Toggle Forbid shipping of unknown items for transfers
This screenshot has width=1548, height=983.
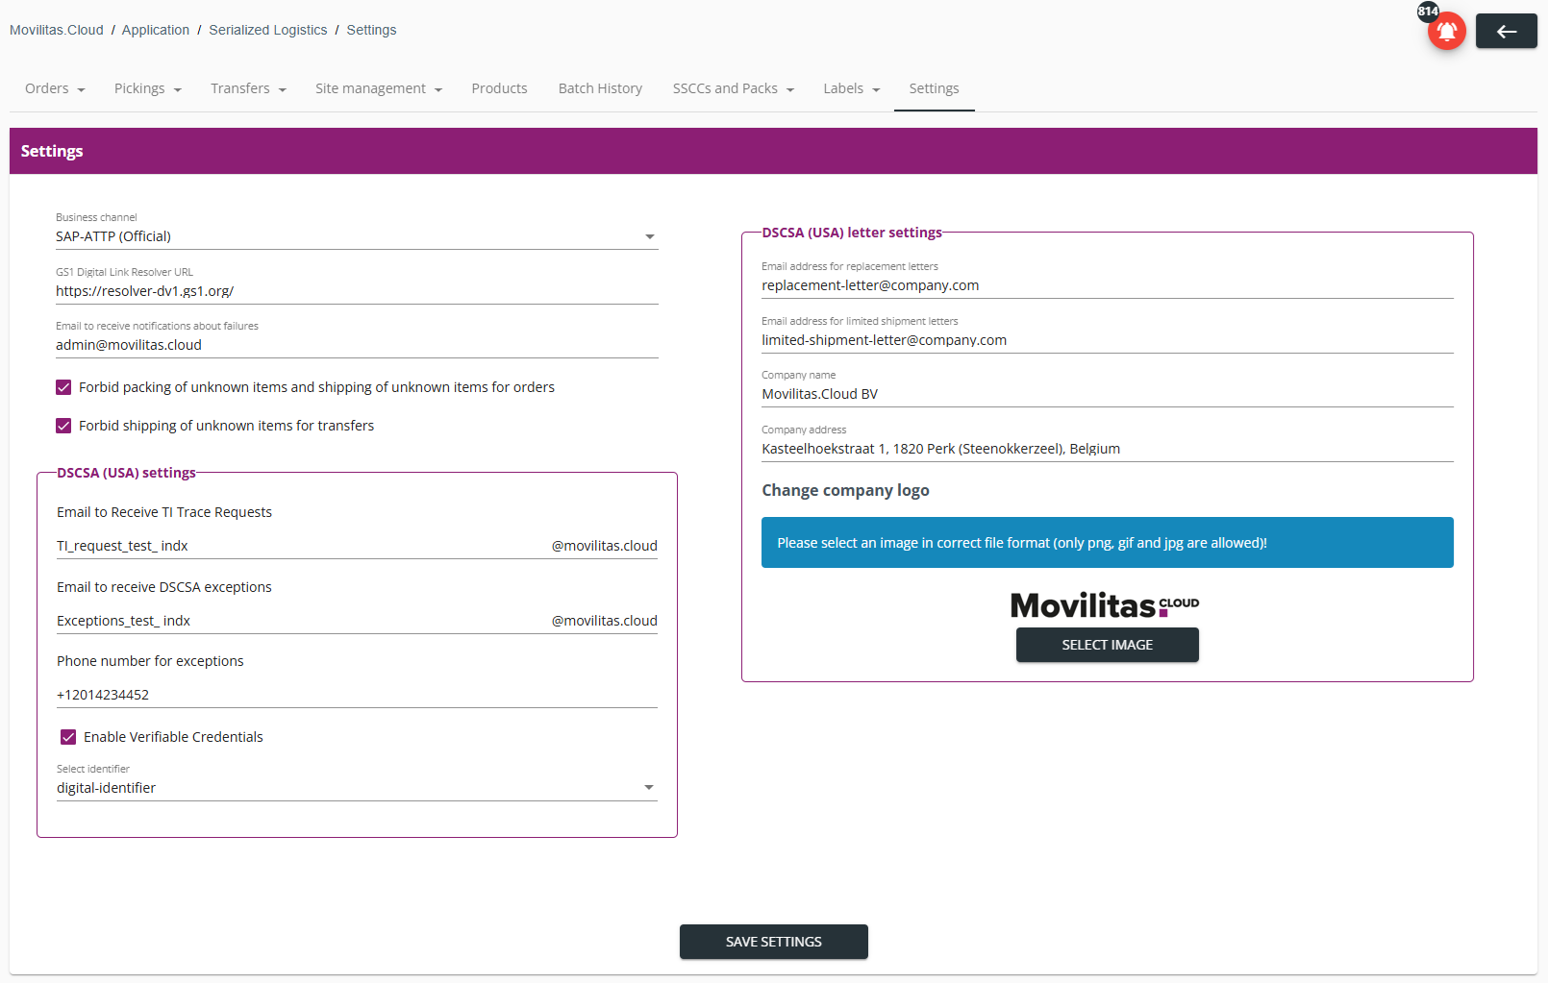point(63,426)
